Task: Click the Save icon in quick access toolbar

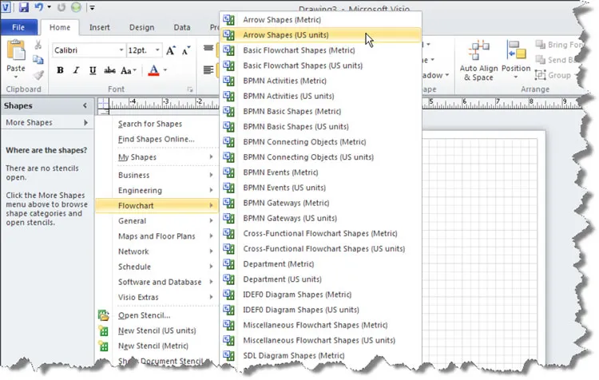Action: (24, 7)
